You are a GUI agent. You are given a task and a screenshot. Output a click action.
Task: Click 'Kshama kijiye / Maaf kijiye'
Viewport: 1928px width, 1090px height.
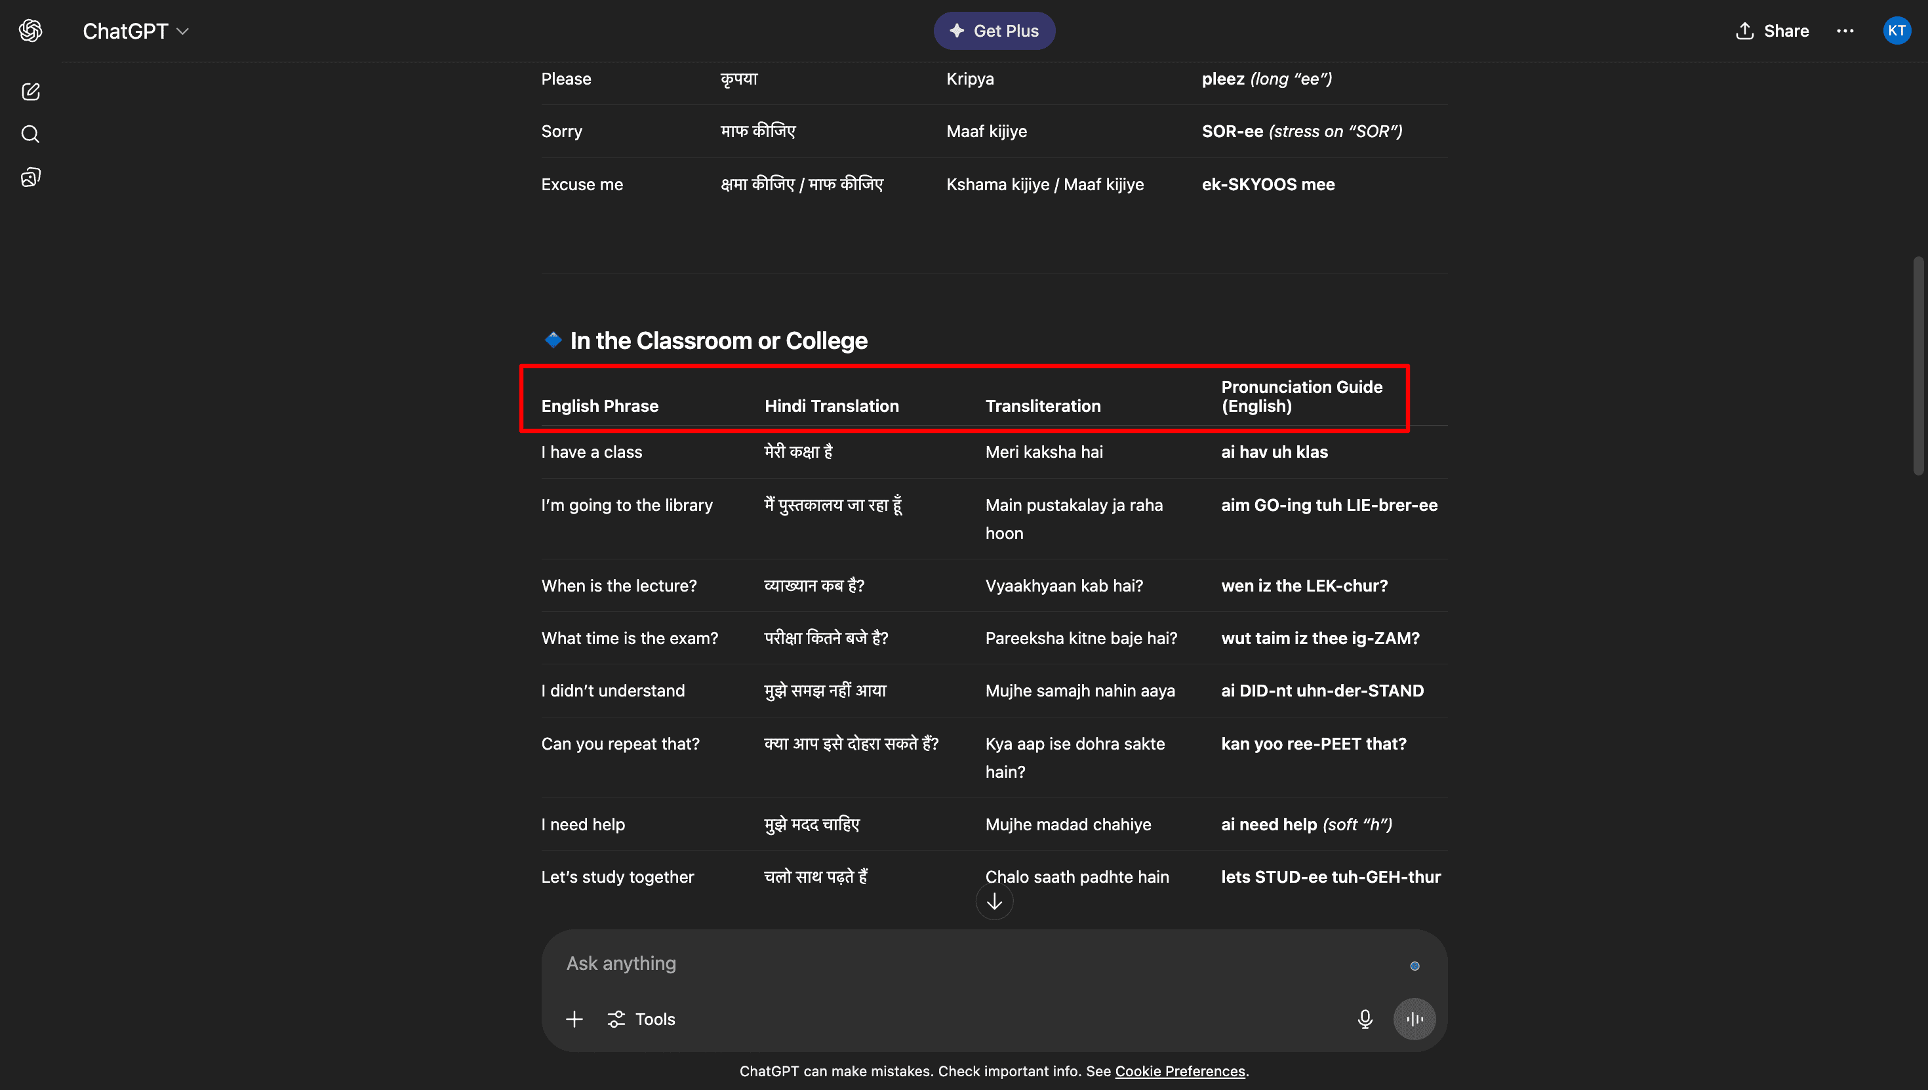click(1044, 184)
